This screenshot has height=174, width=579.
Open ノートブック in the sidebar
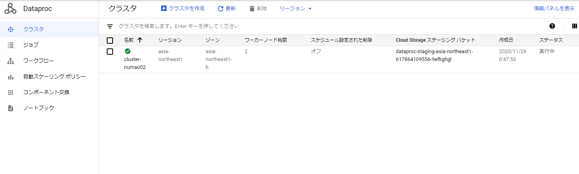49,108
